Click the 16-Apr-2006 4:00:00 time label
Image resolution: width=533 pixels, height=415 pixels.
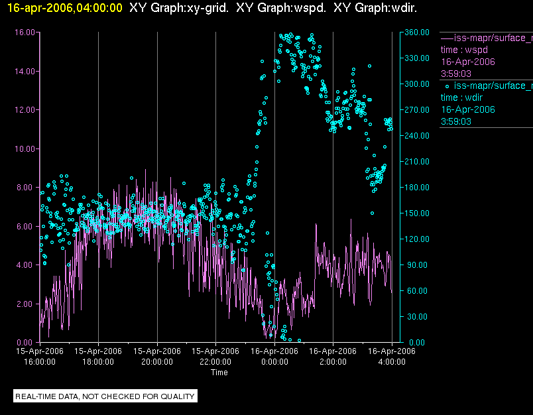point(392,356)
